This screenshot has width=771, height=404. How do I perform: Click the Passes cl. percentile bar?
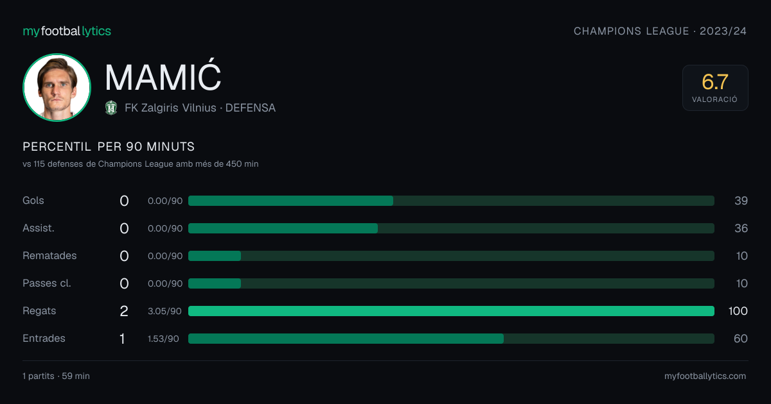(x=451, y=283)
